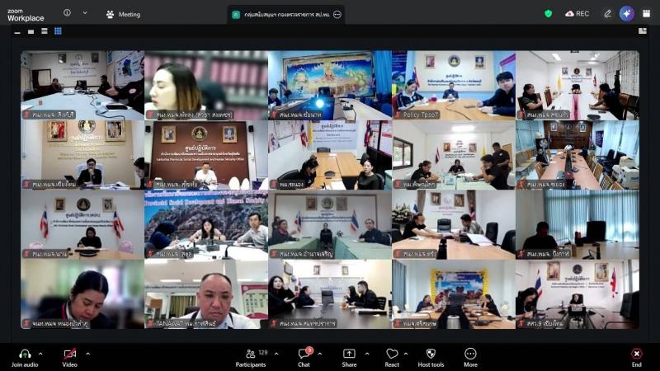Screen dimensions: 660x371
Task: Select the หนองบัวลำภู video tile
Action: pos(82,294)
